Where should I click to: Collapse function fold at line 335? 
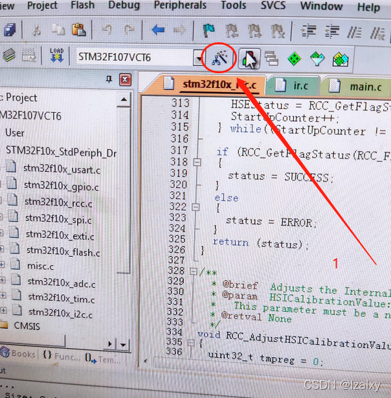point(191,343)
